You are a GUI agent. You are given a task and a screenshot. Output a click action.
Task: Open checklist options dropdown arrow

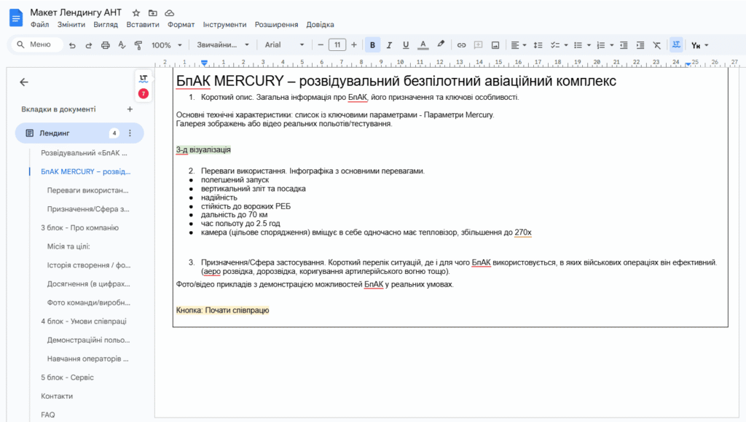point(566,45)
